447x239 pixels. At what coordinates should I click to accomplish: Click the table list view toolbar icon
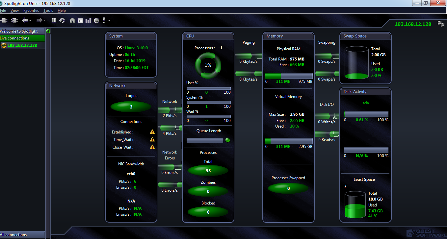[x=80, y=20]
